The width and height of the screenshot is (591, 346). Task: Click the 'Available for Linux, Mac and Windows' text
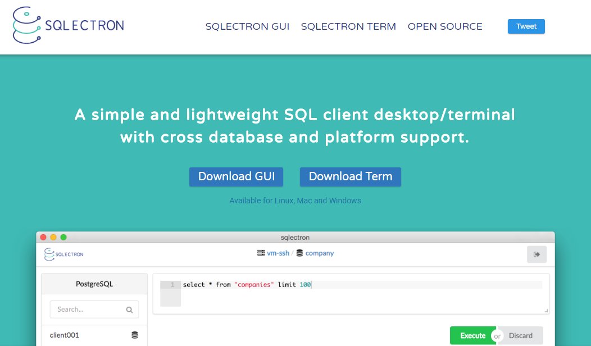[x=295, y=201]
